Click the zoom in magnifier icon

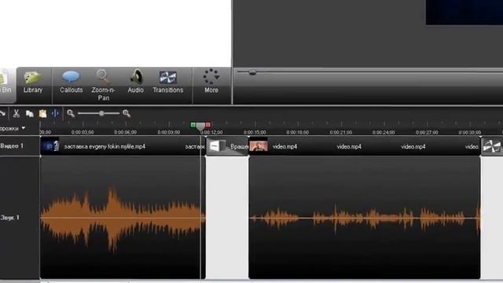click(127, 113)
